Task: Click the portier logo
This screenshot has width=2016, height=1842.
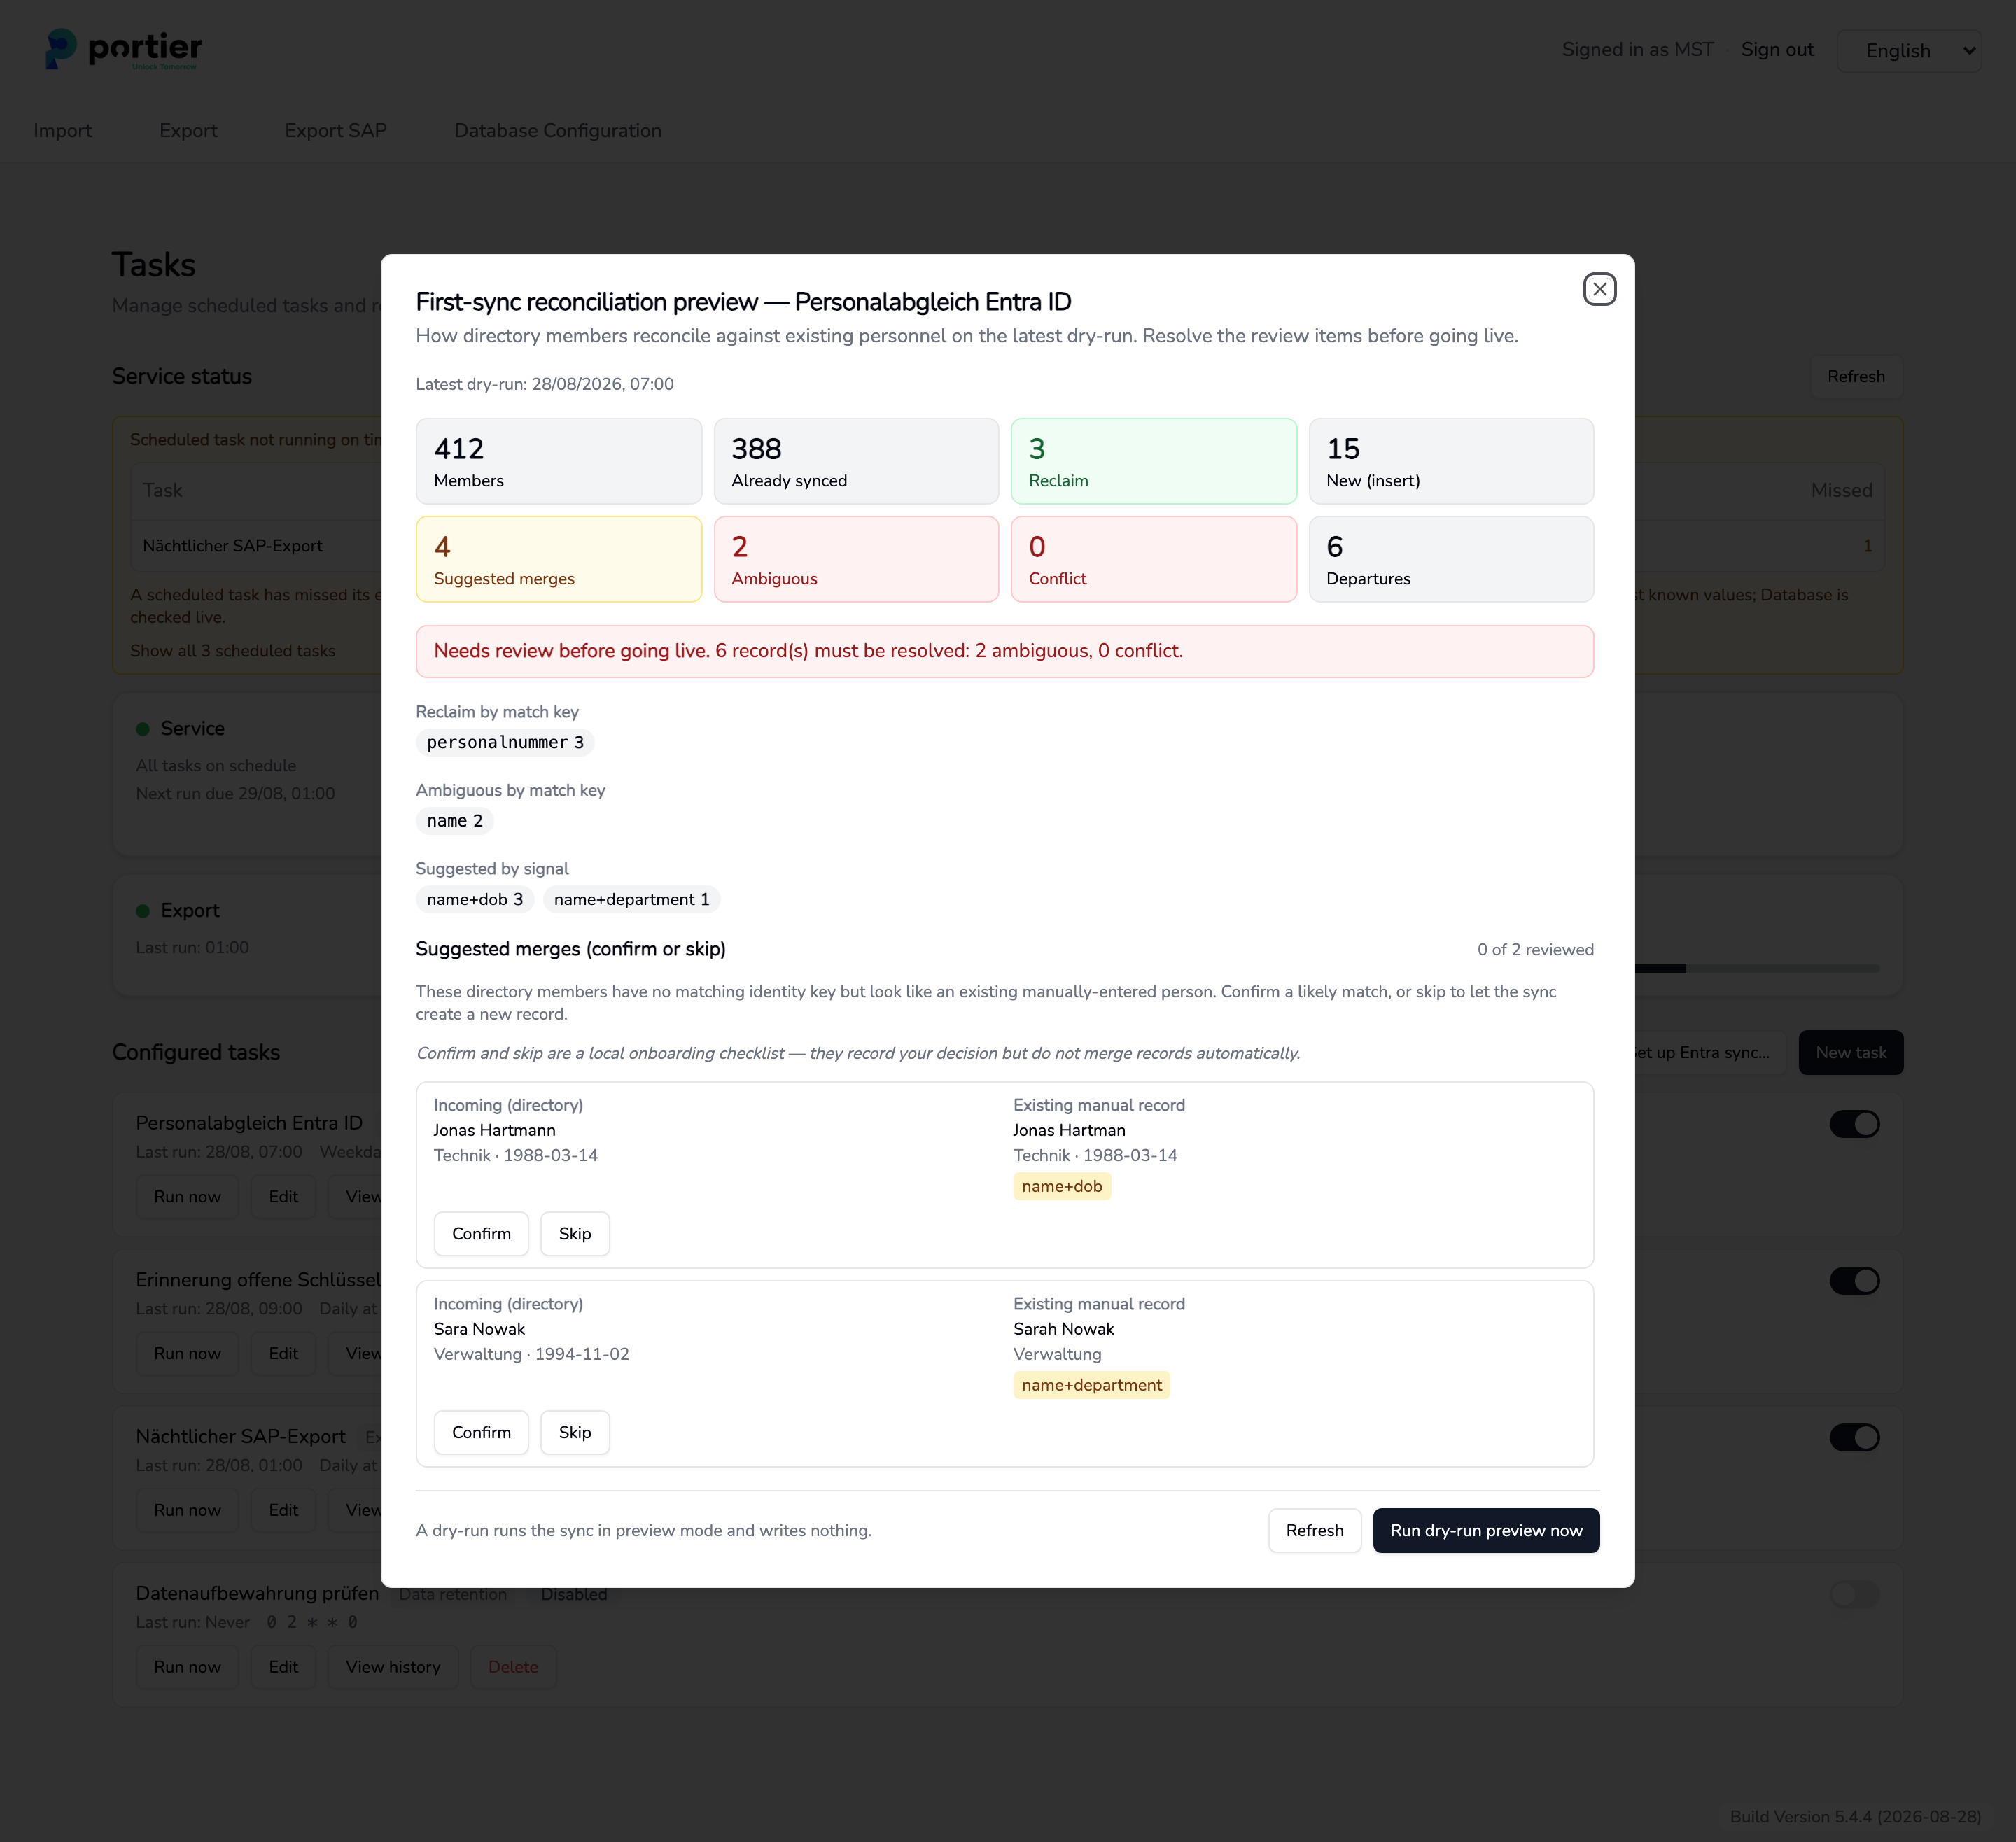Action: 124,49
